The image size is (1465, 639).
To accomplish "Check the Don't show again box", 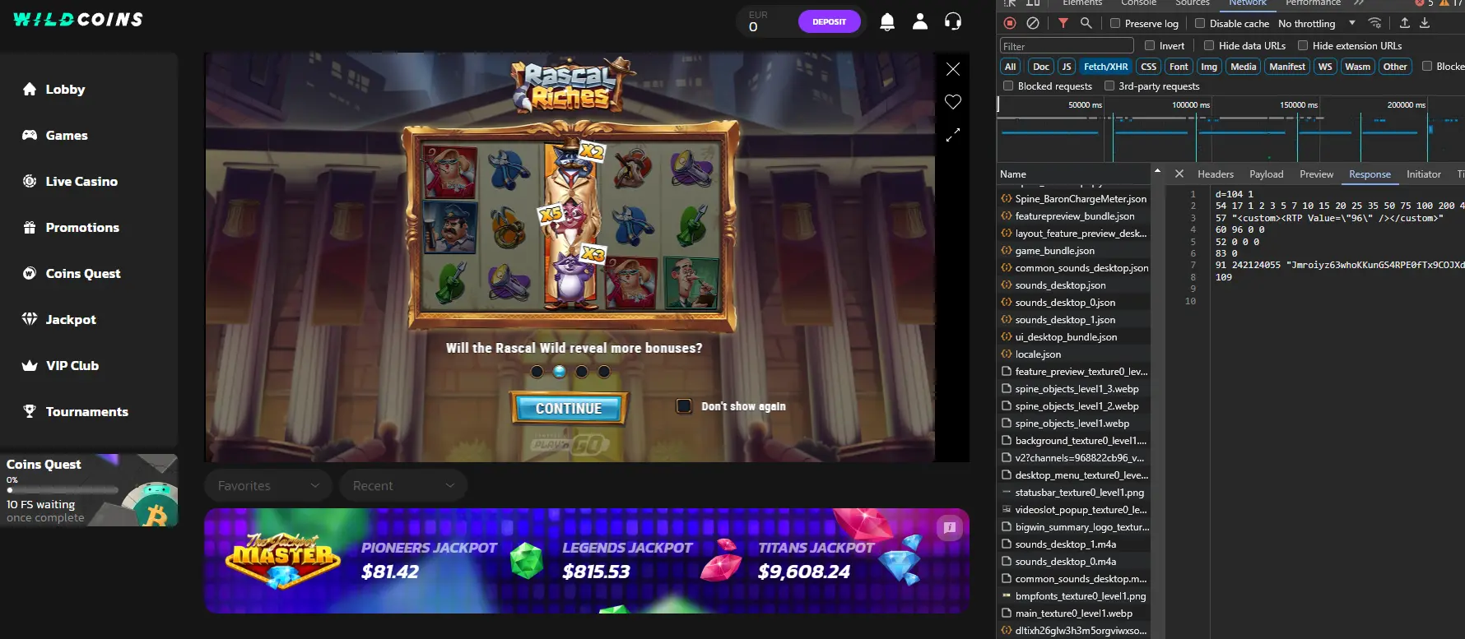I will click(684, 406).
